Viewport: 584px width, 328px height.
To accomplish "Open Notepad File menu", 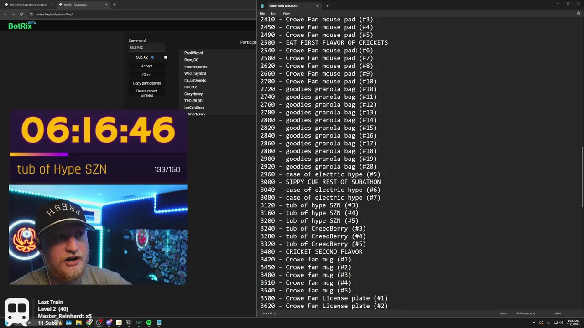I will point(262,14).
